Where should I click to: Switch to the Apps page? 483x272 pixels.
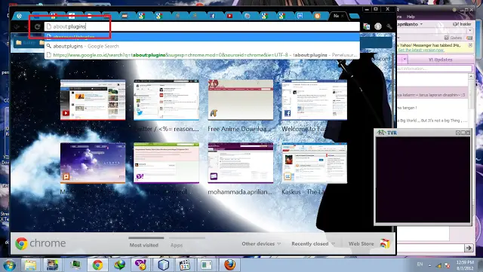point(177,245)
